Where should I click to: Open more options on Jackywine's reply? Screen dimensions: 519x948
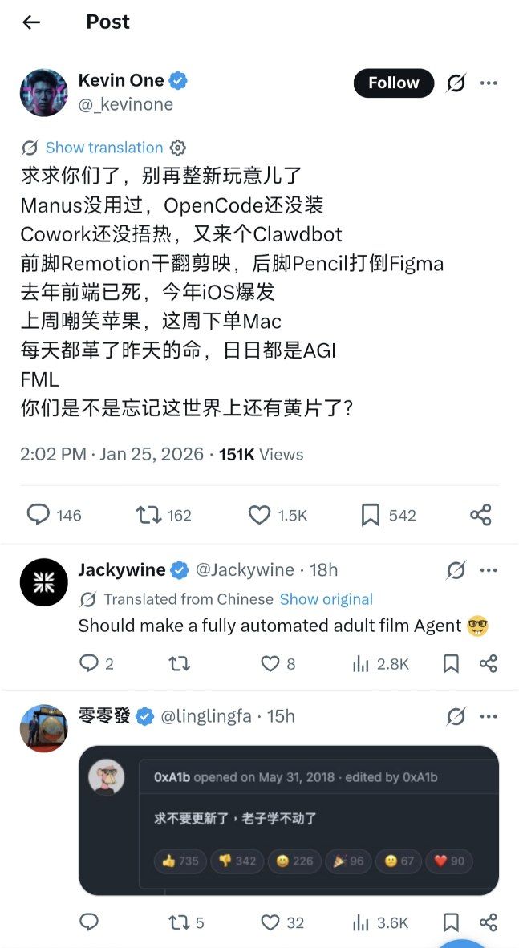click(x=489, y=570)
